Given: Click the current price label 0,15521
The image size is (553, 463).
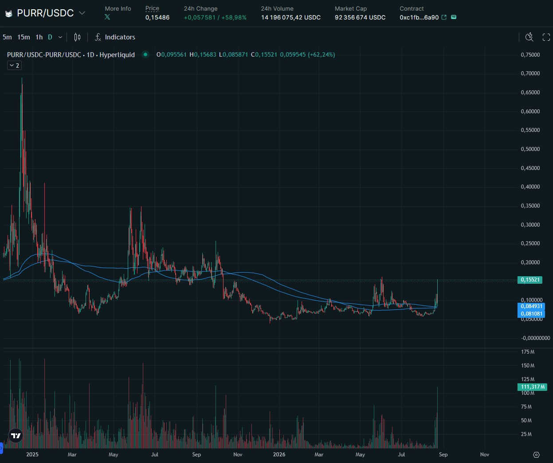Looking at the screenshot, I should [530, 280].
